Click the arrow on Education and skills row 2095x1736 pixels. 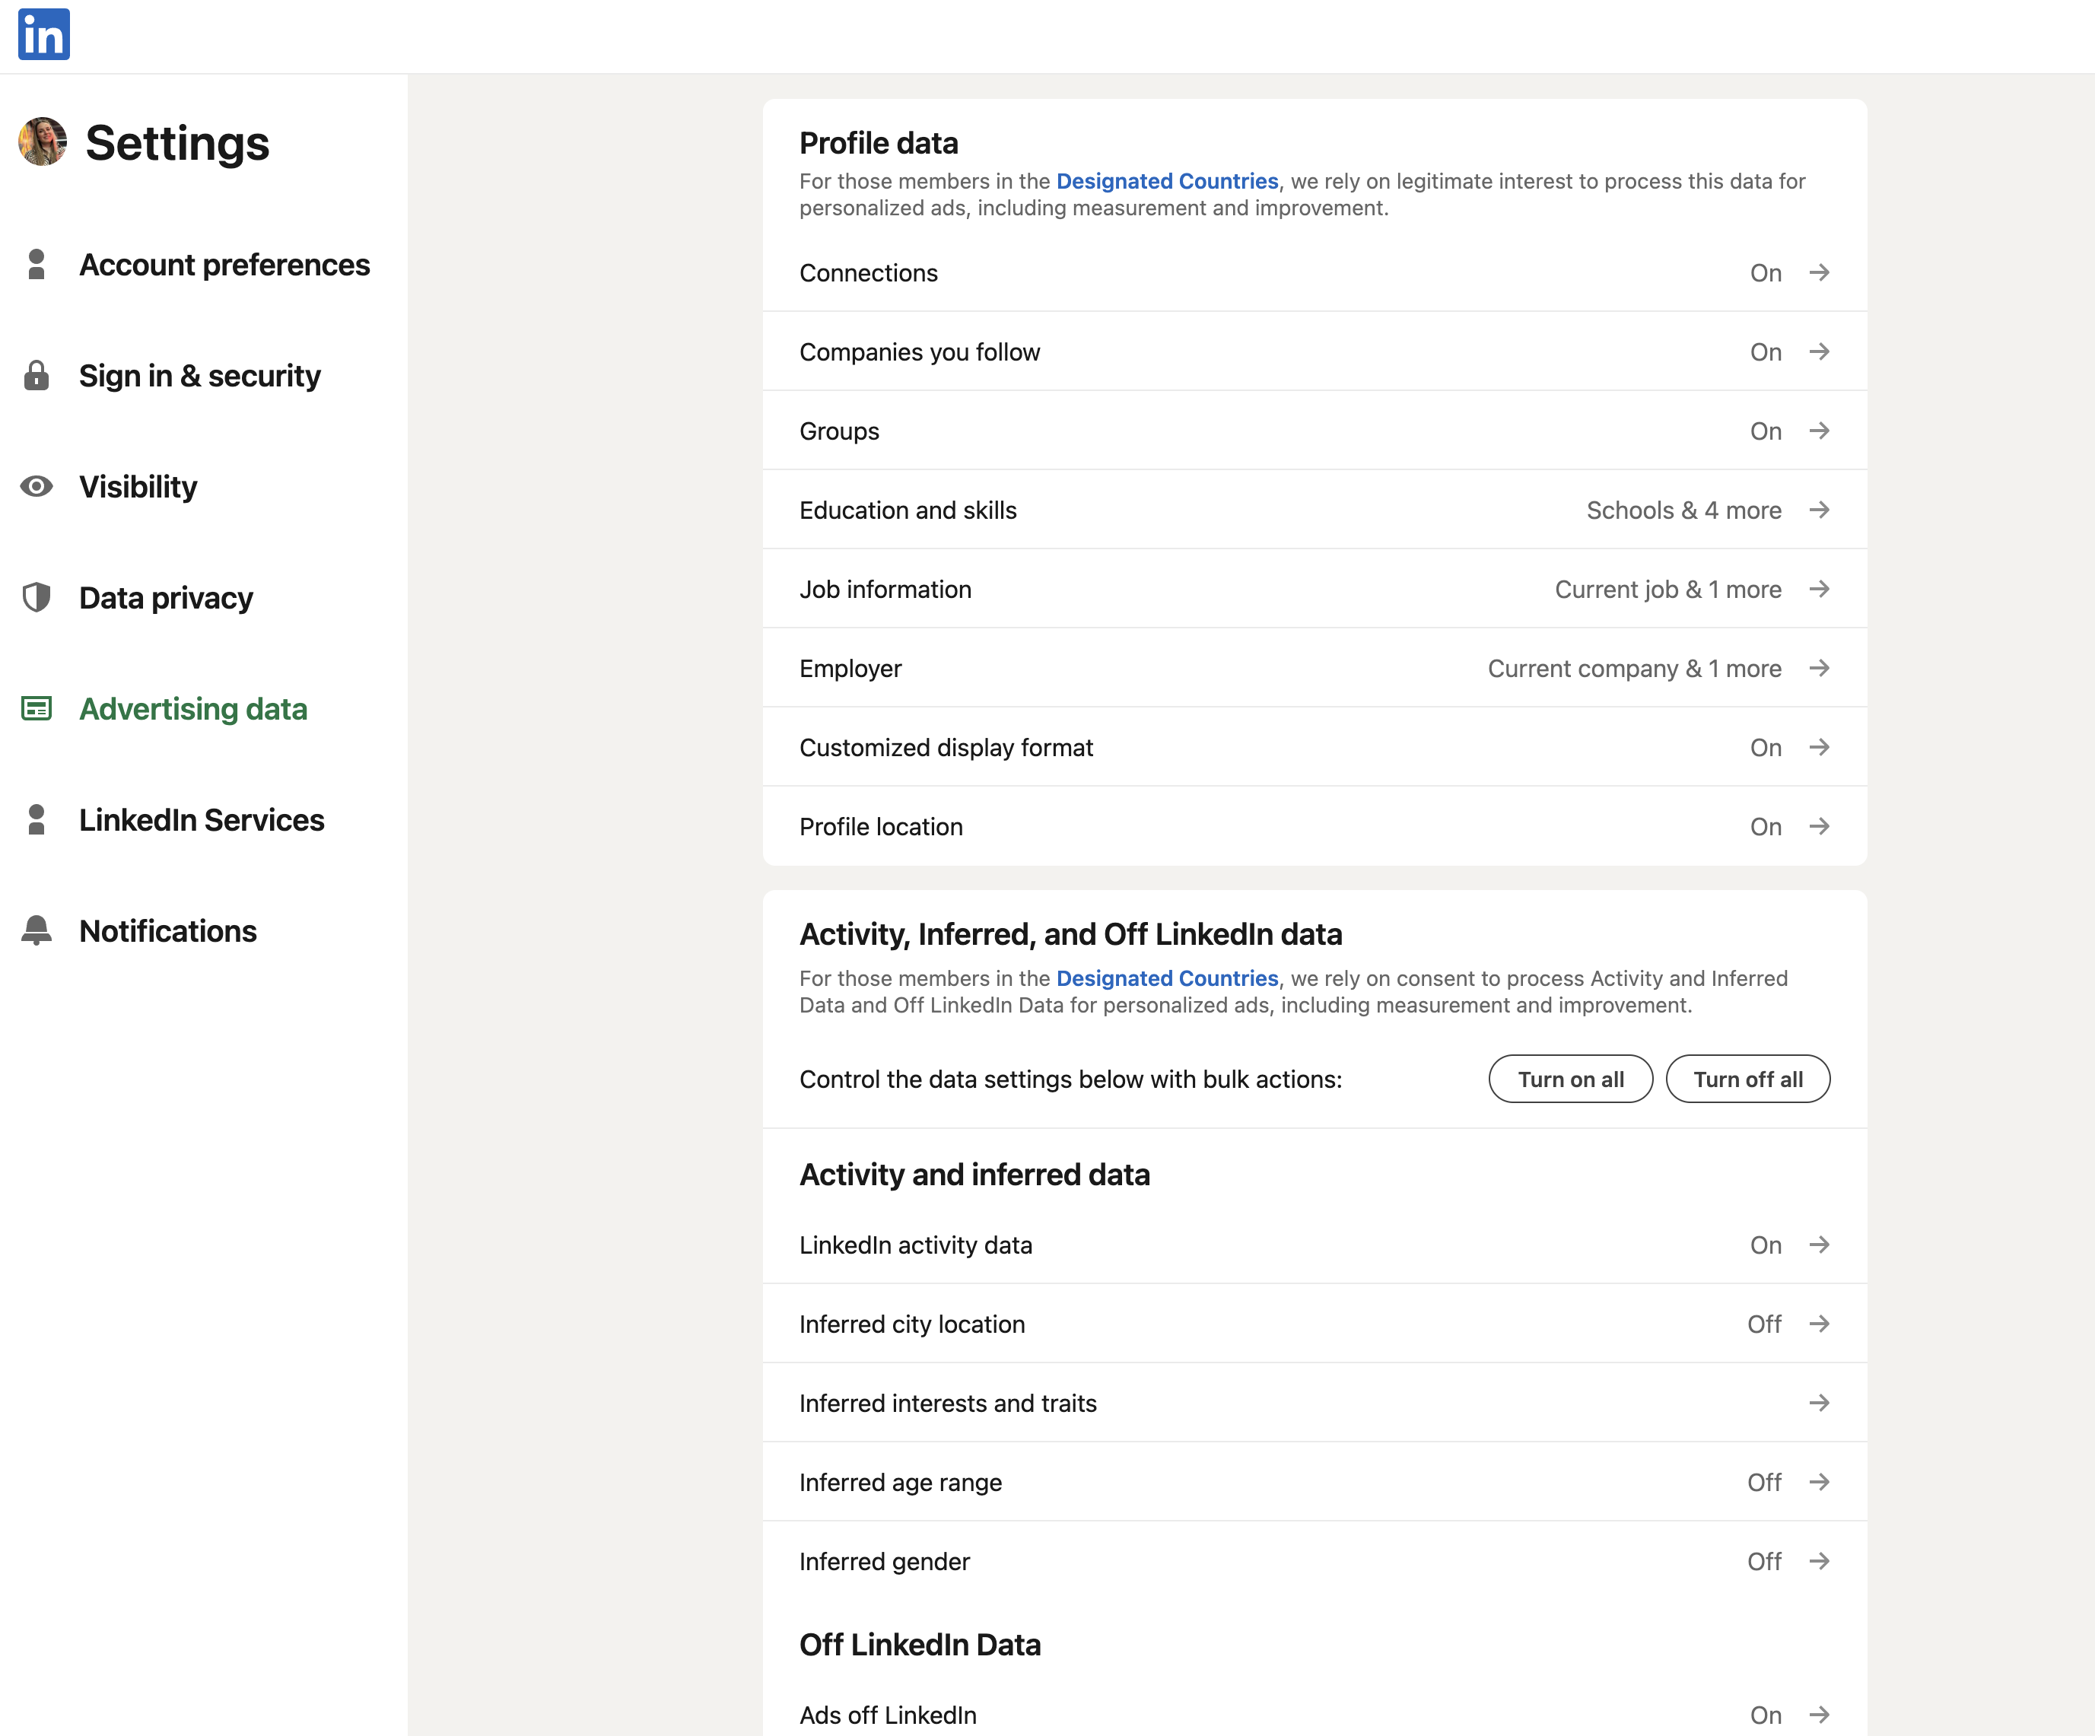click(1819, 510)
